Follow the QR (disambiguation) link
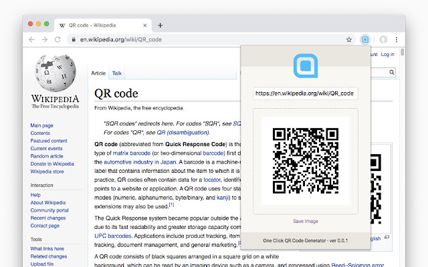The image size is (428, 267). pos(183,133)
